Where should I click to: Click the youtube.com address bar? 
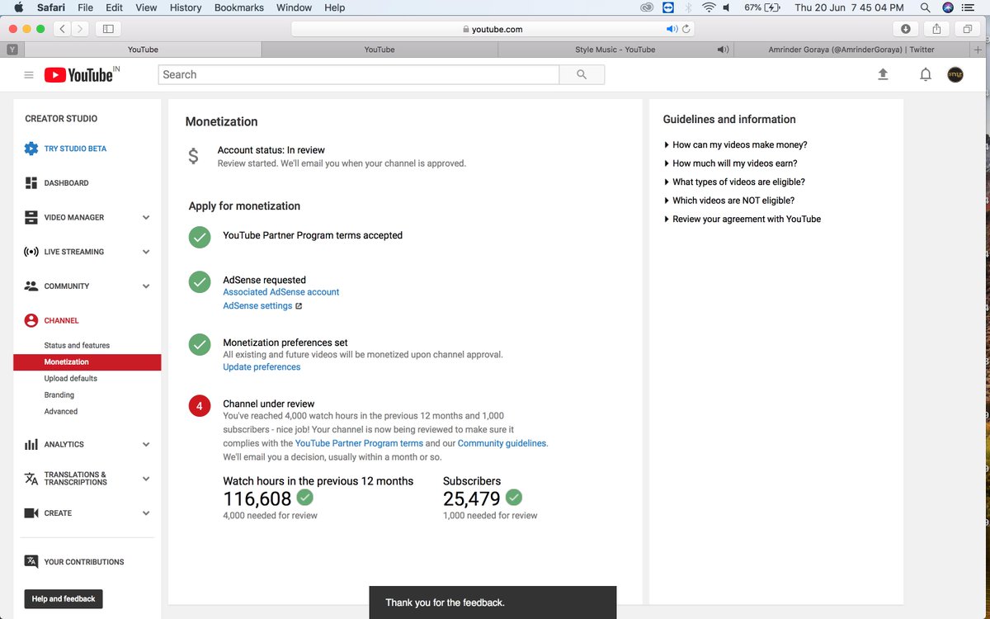pyautogui.click(x=493, y=29)
